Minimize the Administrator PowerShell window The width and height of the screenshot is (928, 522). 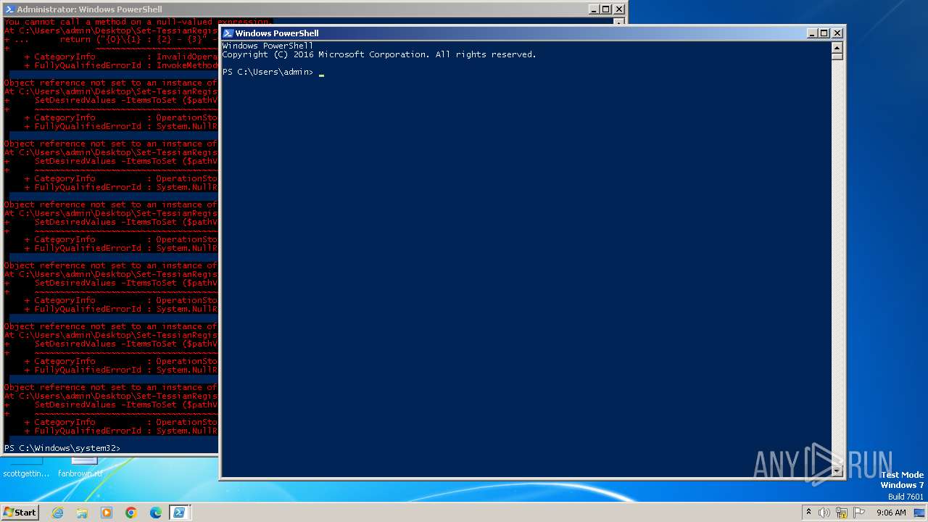pyautogui.click(x=594, y=9)
